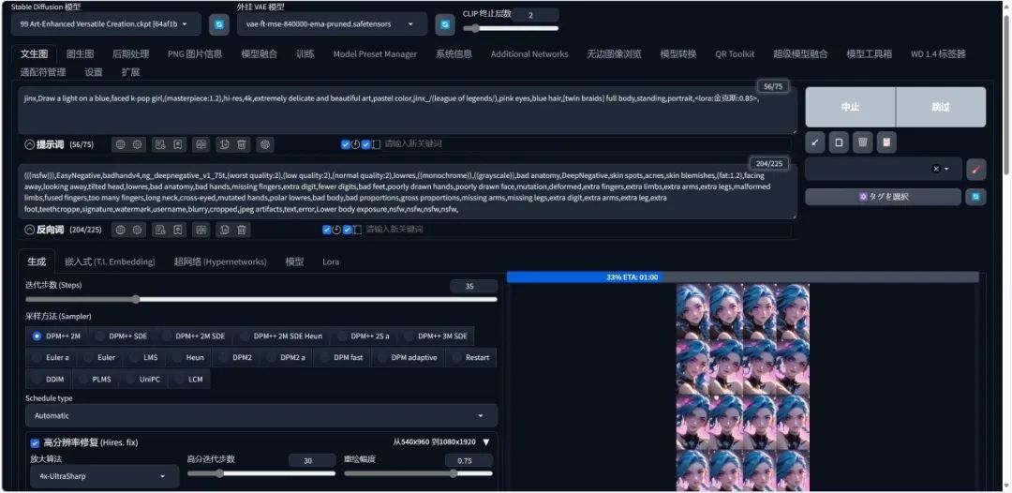Select the DPM++ 2M SDE Heun sampler

tap(280, 336)
